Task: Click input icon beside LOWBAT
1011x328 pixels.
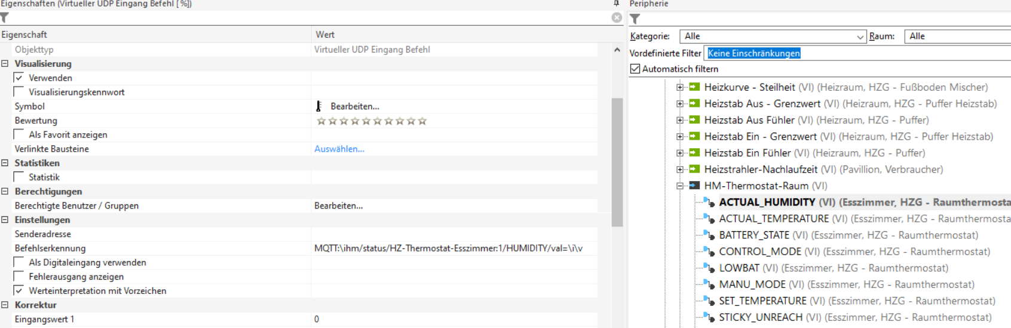Action: tap(709, 268)
